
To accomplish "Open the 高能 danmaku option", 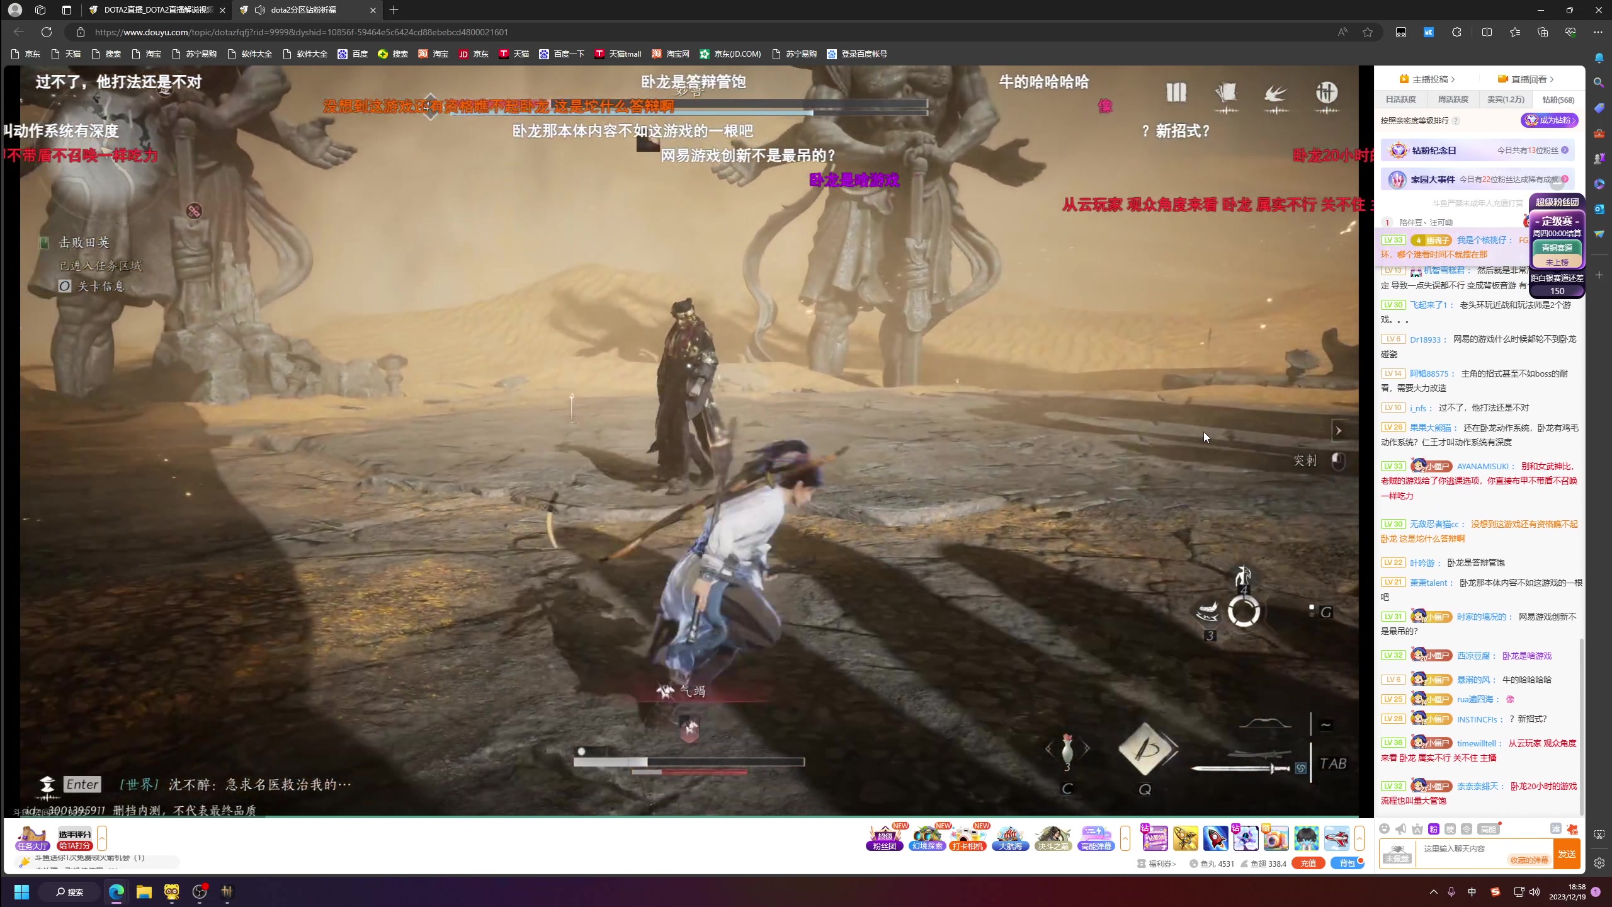I will (1488, 829).
